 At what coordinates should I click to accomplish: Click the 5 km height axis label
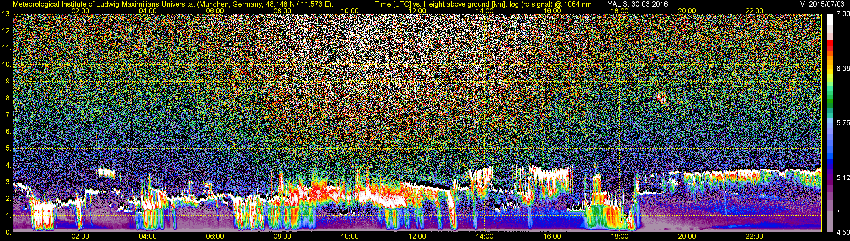pos(8,149)
